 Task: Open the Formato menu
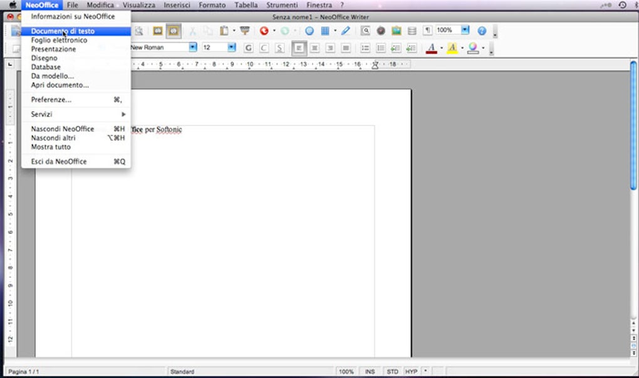212,5
